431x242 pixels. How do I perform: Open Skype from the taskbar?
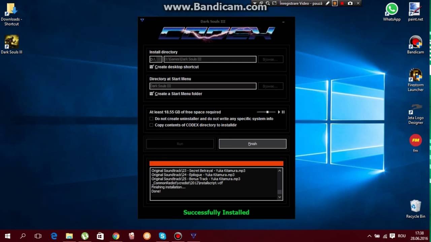(163, 236)
